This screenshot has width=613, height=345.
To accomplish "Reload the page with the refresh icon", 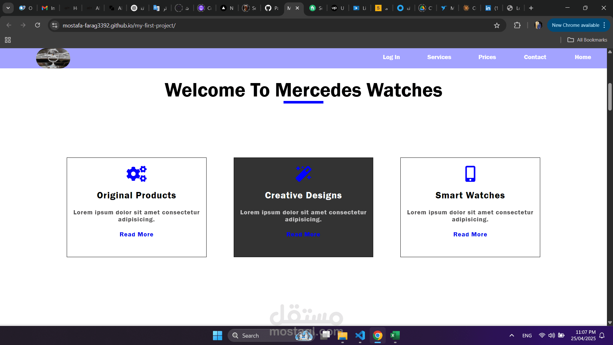I will [x=38, y=25].
